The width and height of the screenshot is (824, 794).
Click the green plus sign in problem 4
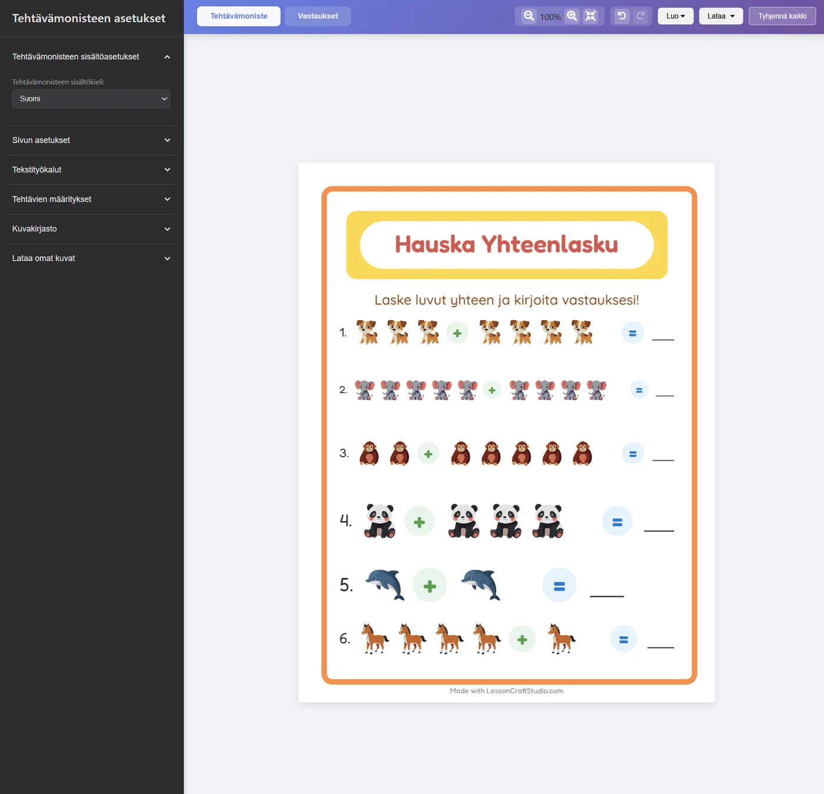420,522
